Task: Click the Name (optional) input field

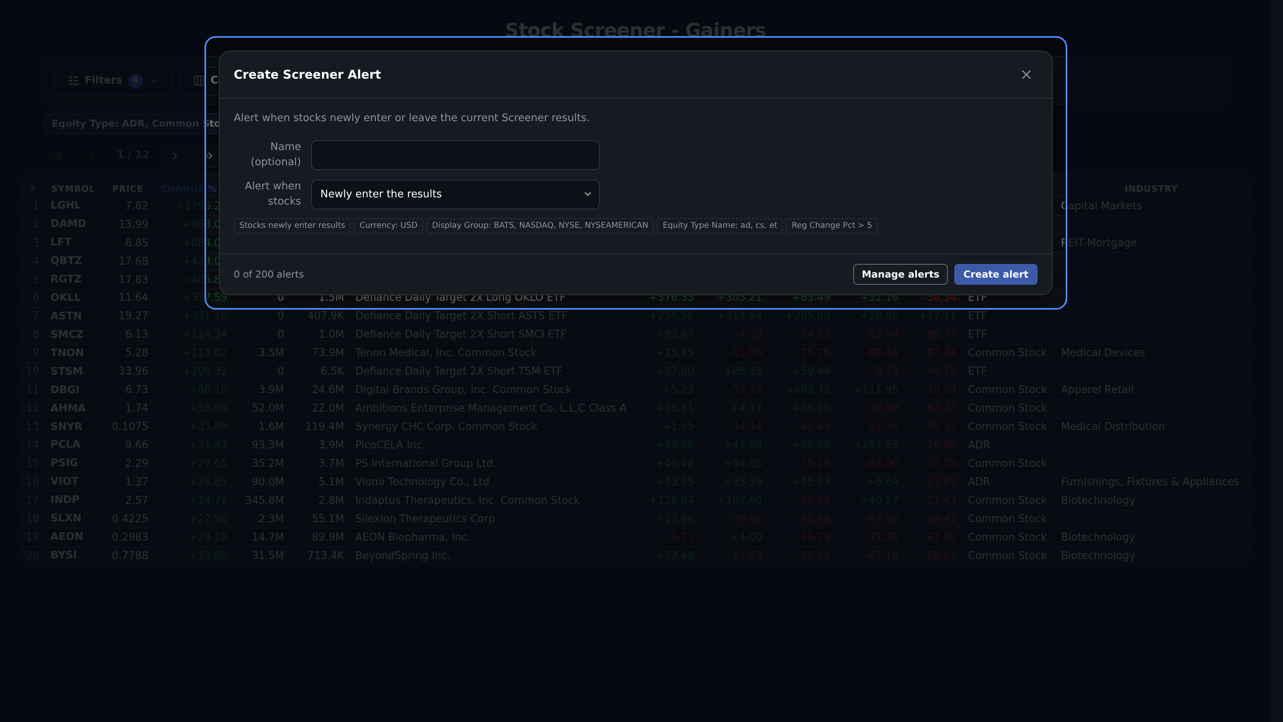Action: 455,155
